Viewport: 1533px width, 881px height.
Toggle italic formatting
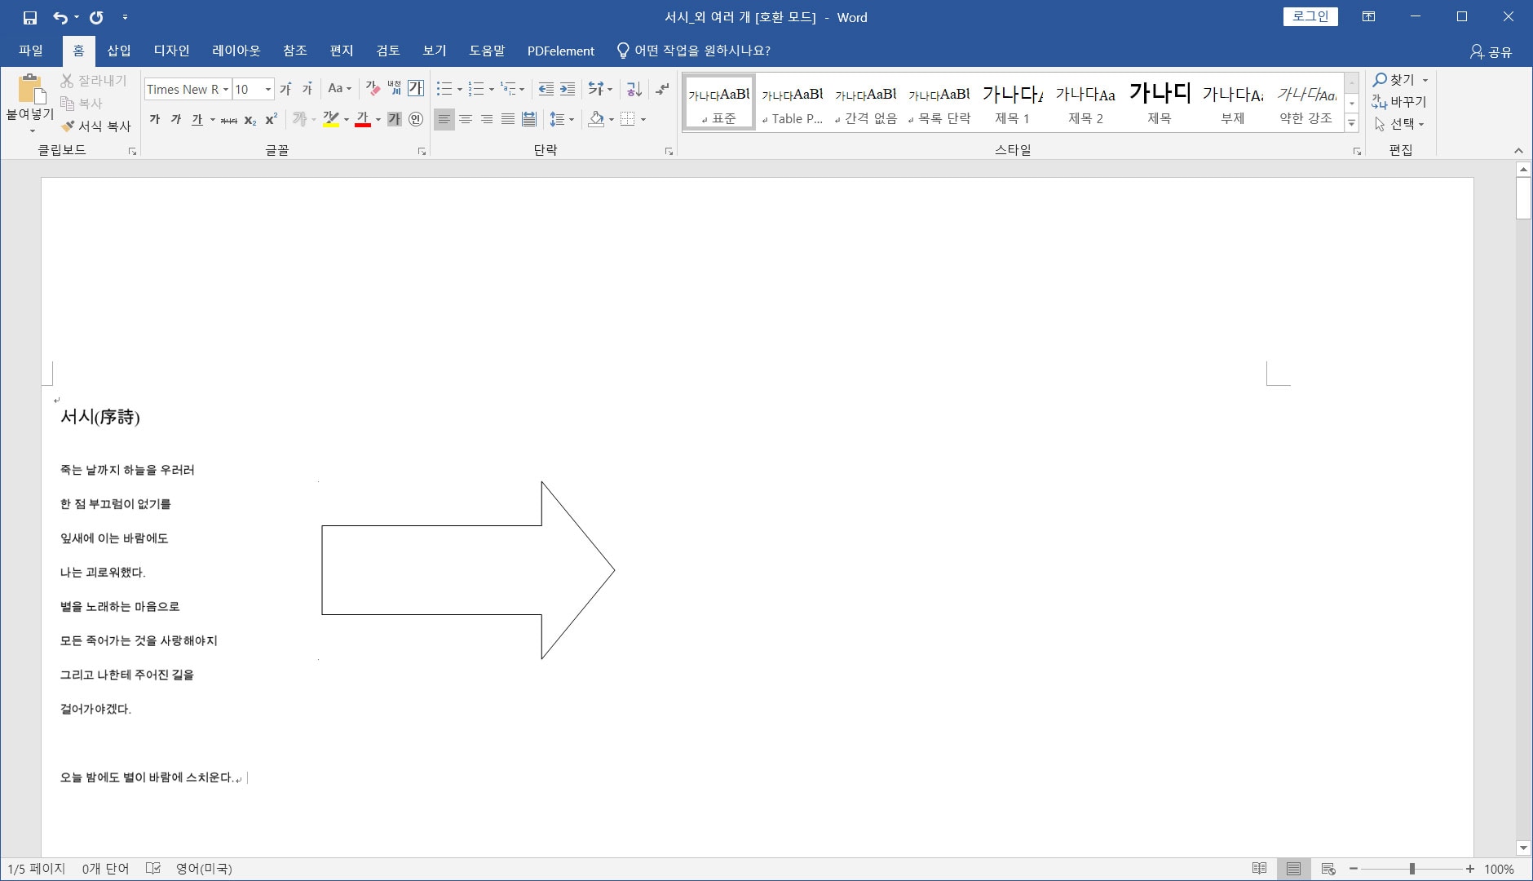tap(176, 119)
